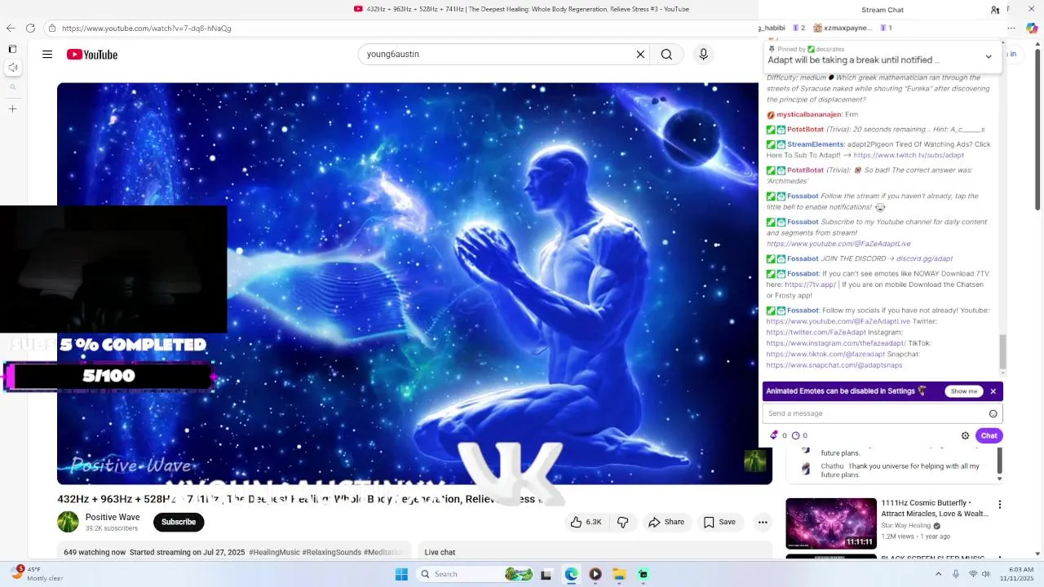Submit search with the magnifier button
The height and width of the screenshot is (587, 1044).
pyautogui.click(x=666, y=55)
